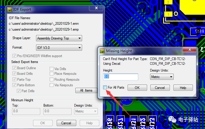Close the IDF Export window
Image resolution: width=205 pixels, height=129 pixels.
[x=96, y=8]
